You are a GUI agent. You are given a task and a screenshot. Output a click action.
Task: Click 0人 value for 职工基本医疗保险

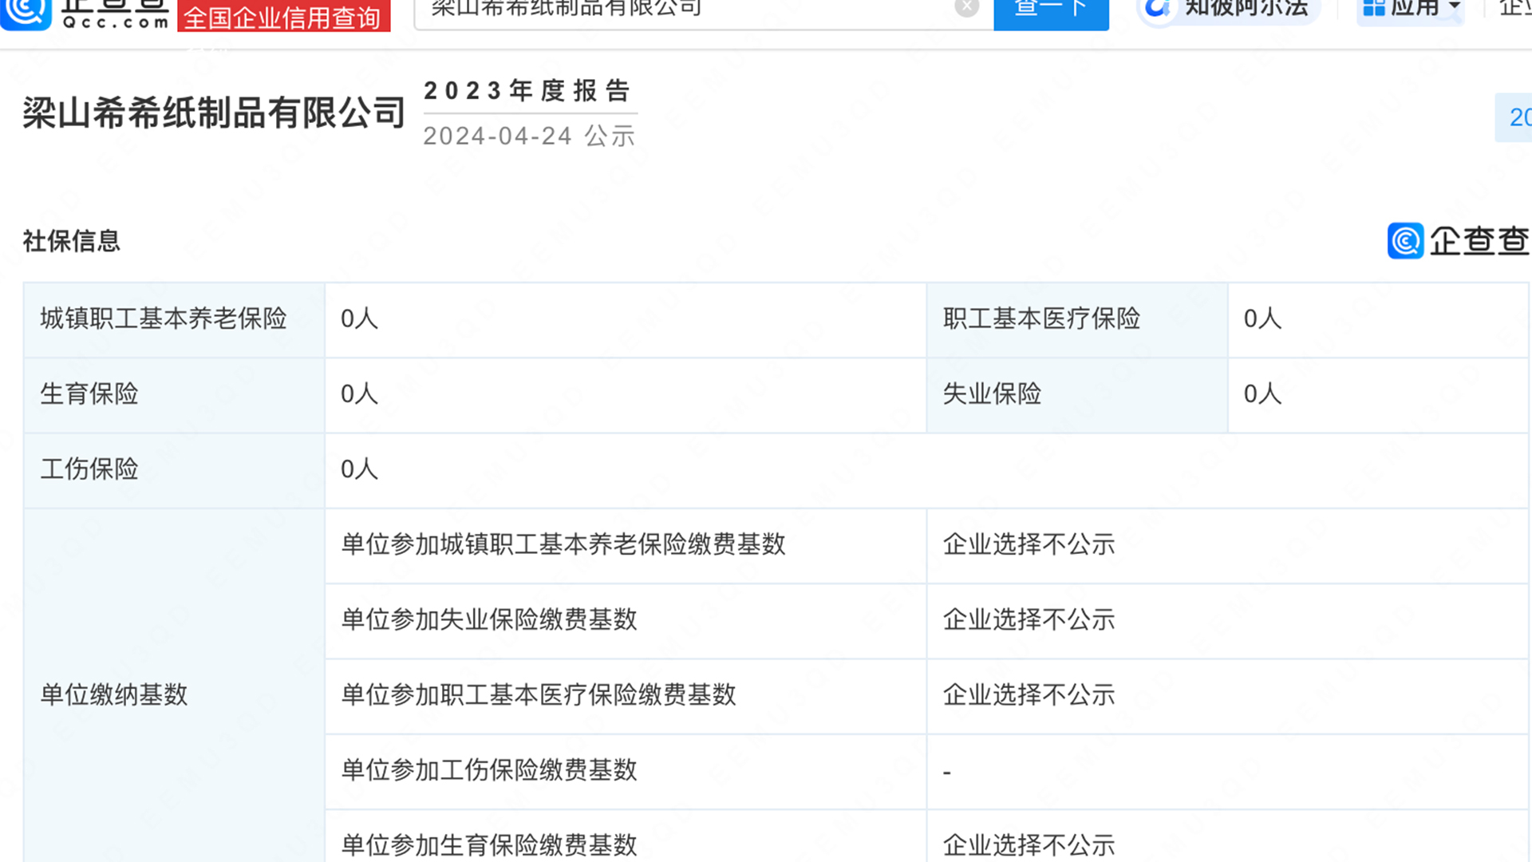point(1262,318)
